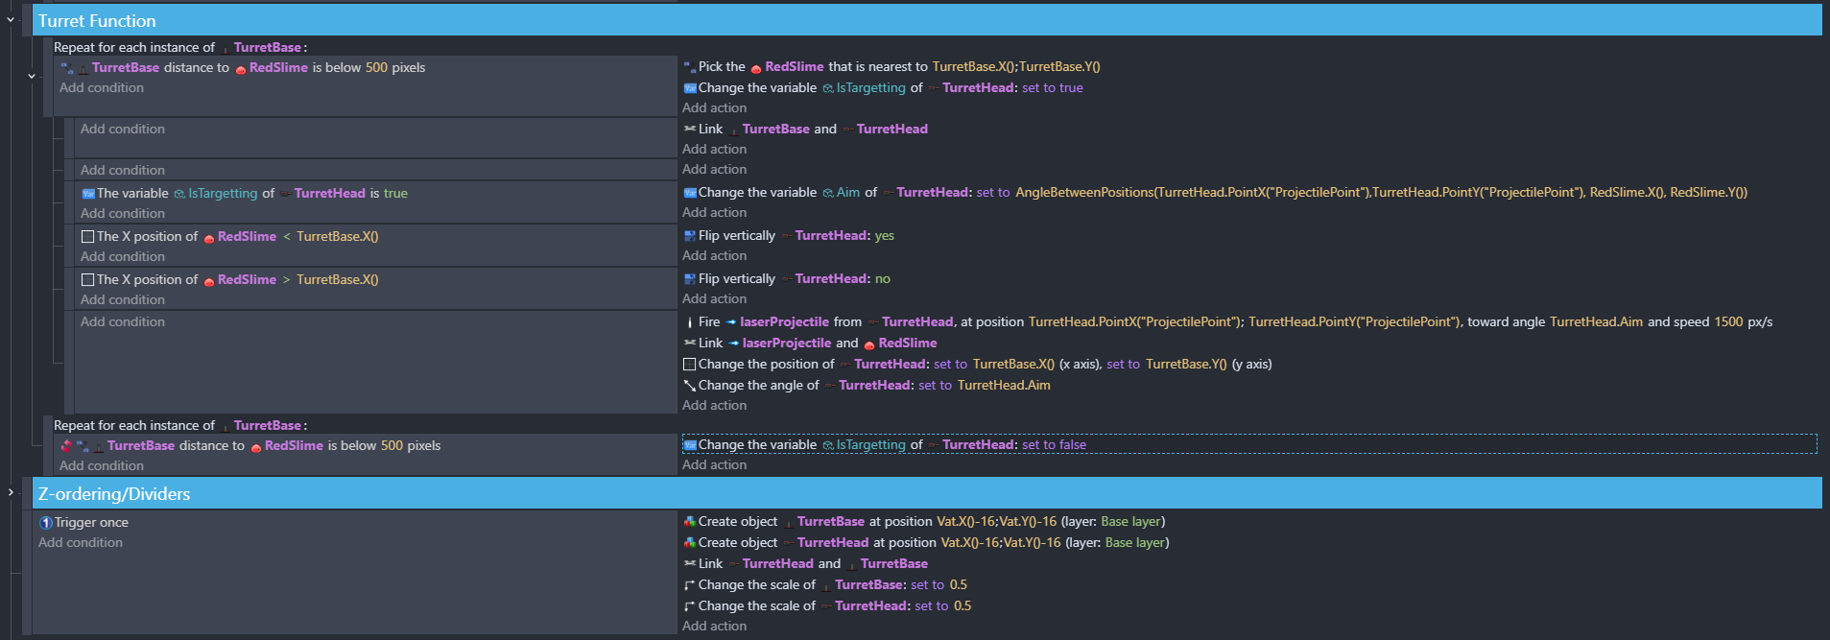This screenshot has width=1830, height=640.
Task: Collapse the Turret Function group
Action: point(11,19)
